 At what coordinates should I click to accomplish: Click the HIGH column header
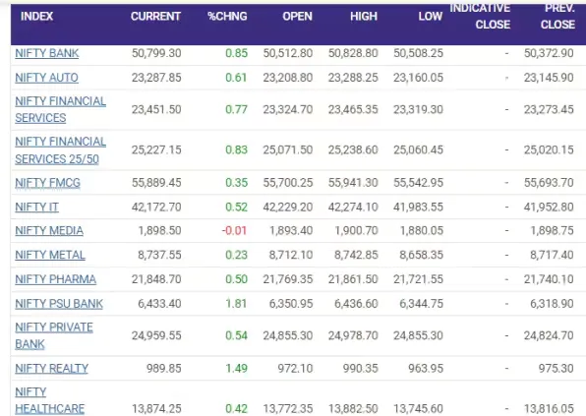[x=364, y=17]
